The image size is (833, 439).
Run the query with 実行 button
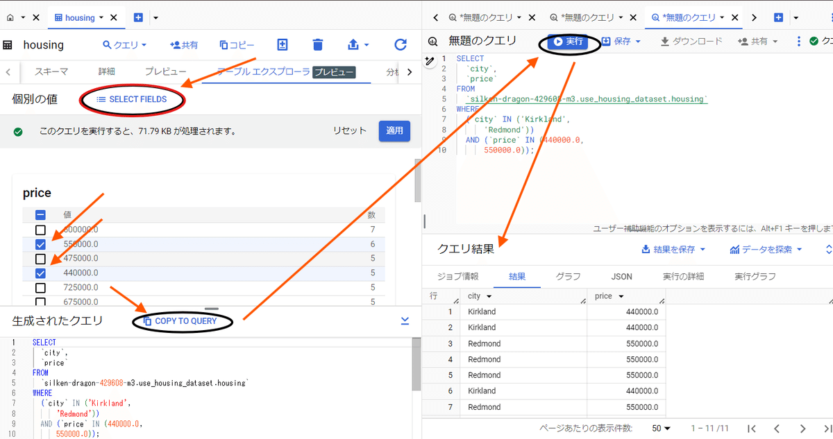(x=569, y=42)
